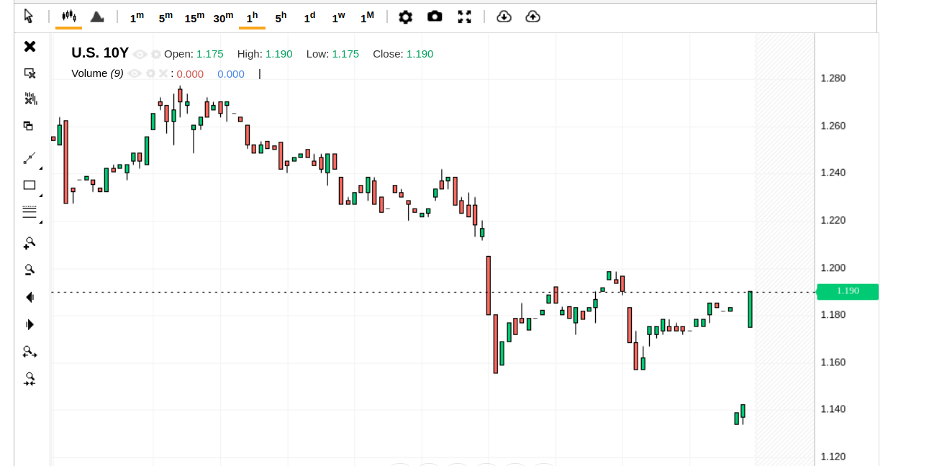Expand the rectangle shape tool options
929x466 pixels.
40,195
